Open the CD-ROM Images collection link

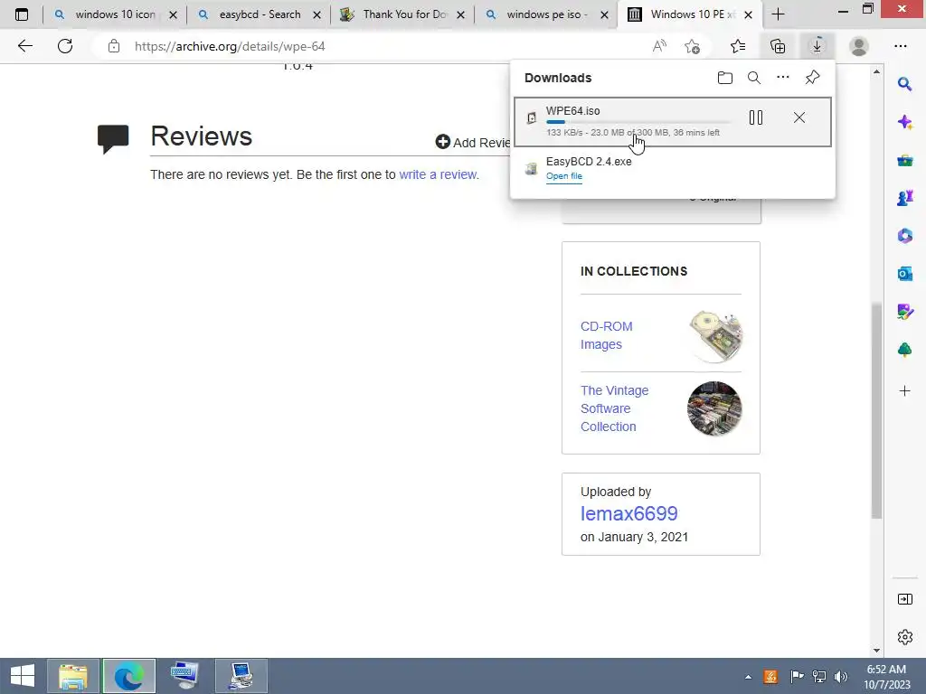point(607,335)
